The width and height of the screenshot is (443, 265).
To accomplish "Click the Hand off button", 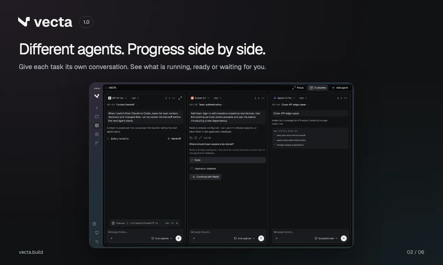I will pos(174,139).
